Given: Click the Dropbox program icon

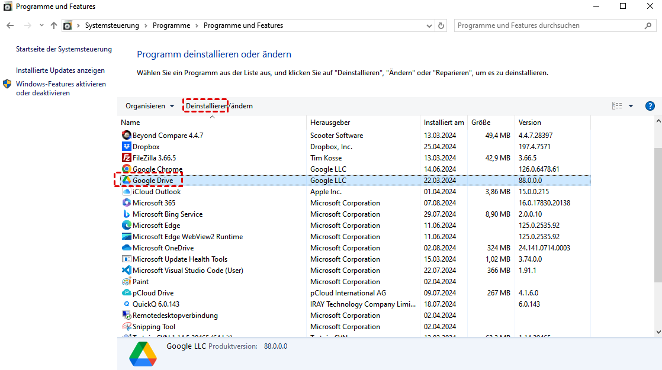Looking at the screenshot, I should click(126, 147).
